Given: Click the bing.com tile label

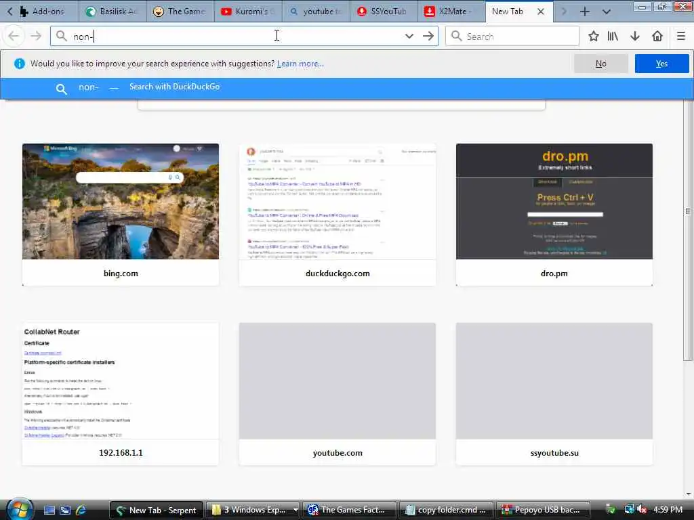Looking at the screenshot, I should click(121, 274).
